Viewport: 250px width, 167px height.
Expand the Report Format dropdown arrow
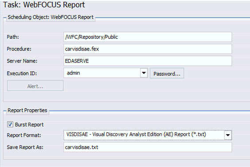click(x=228, y=135)
